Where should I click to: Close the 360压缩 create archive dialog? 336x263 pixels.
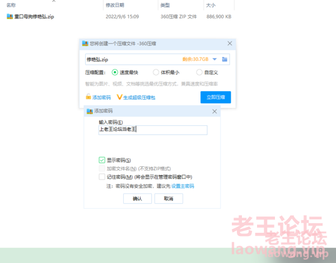pos(229,43)
